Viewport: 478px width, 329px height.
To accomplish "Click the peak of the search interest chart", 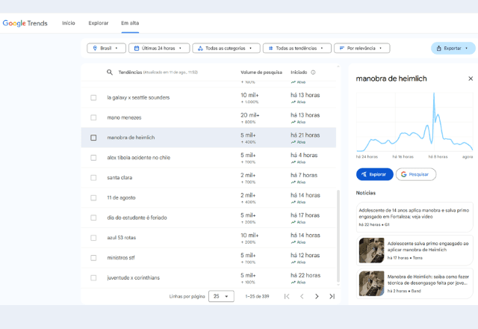I will point(434,94).
